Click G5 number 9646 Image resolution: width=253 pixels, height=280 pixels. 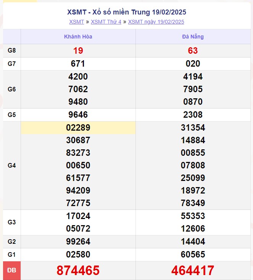78,115
